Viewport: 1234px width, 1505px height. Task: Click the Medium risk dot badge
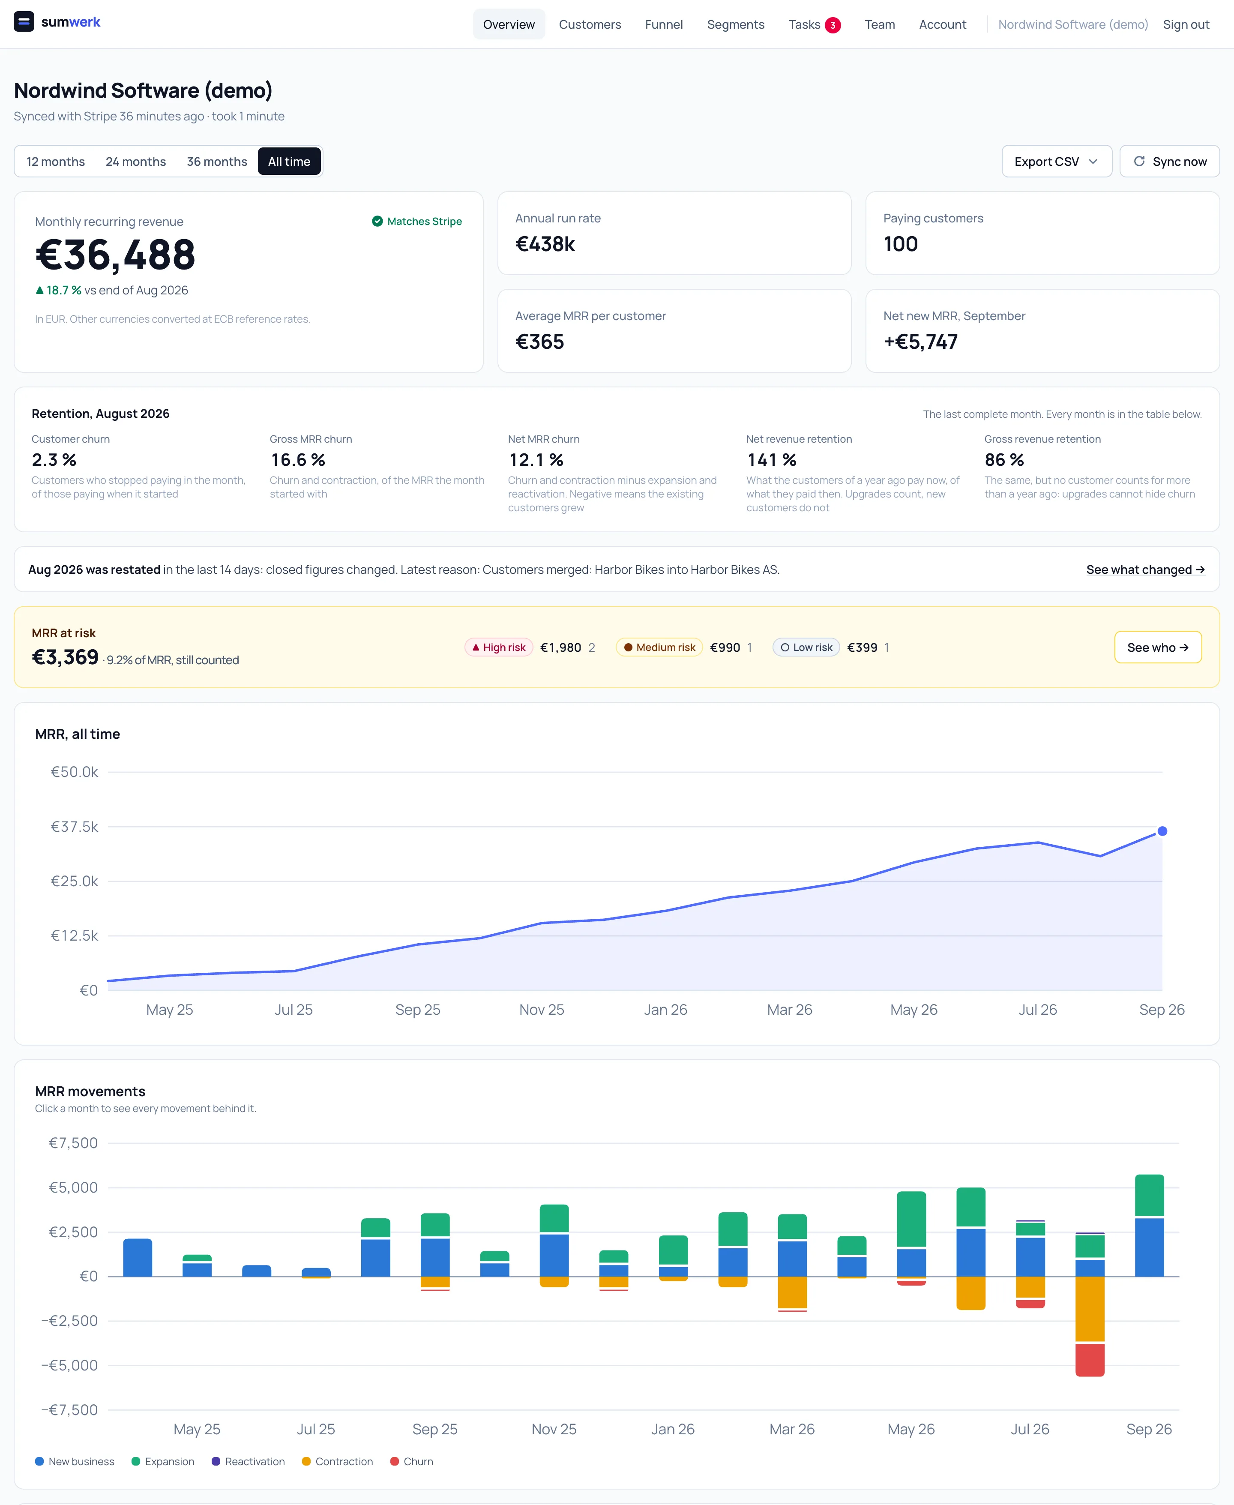point(659,647)
